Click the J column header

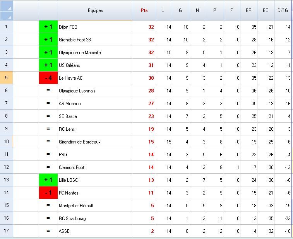(163, 10)
